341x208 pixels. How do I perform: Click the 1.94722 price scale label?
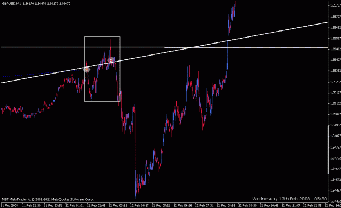336,158
